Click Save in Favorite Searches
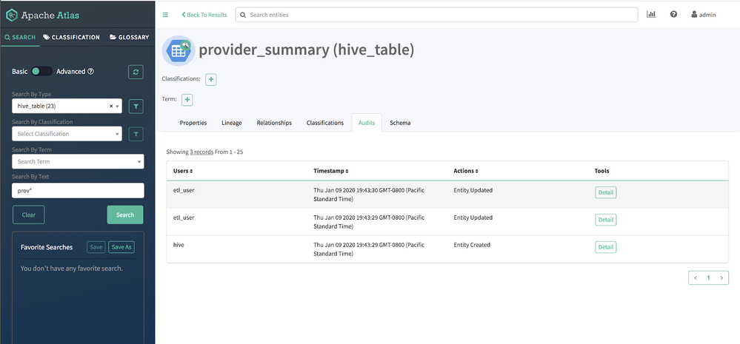Screen dimensions: 740x344 [96, 247]
